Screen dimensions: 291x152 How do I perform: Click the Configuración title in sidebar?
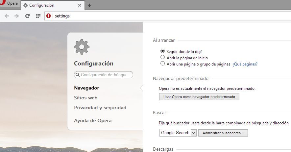[94, 63]
